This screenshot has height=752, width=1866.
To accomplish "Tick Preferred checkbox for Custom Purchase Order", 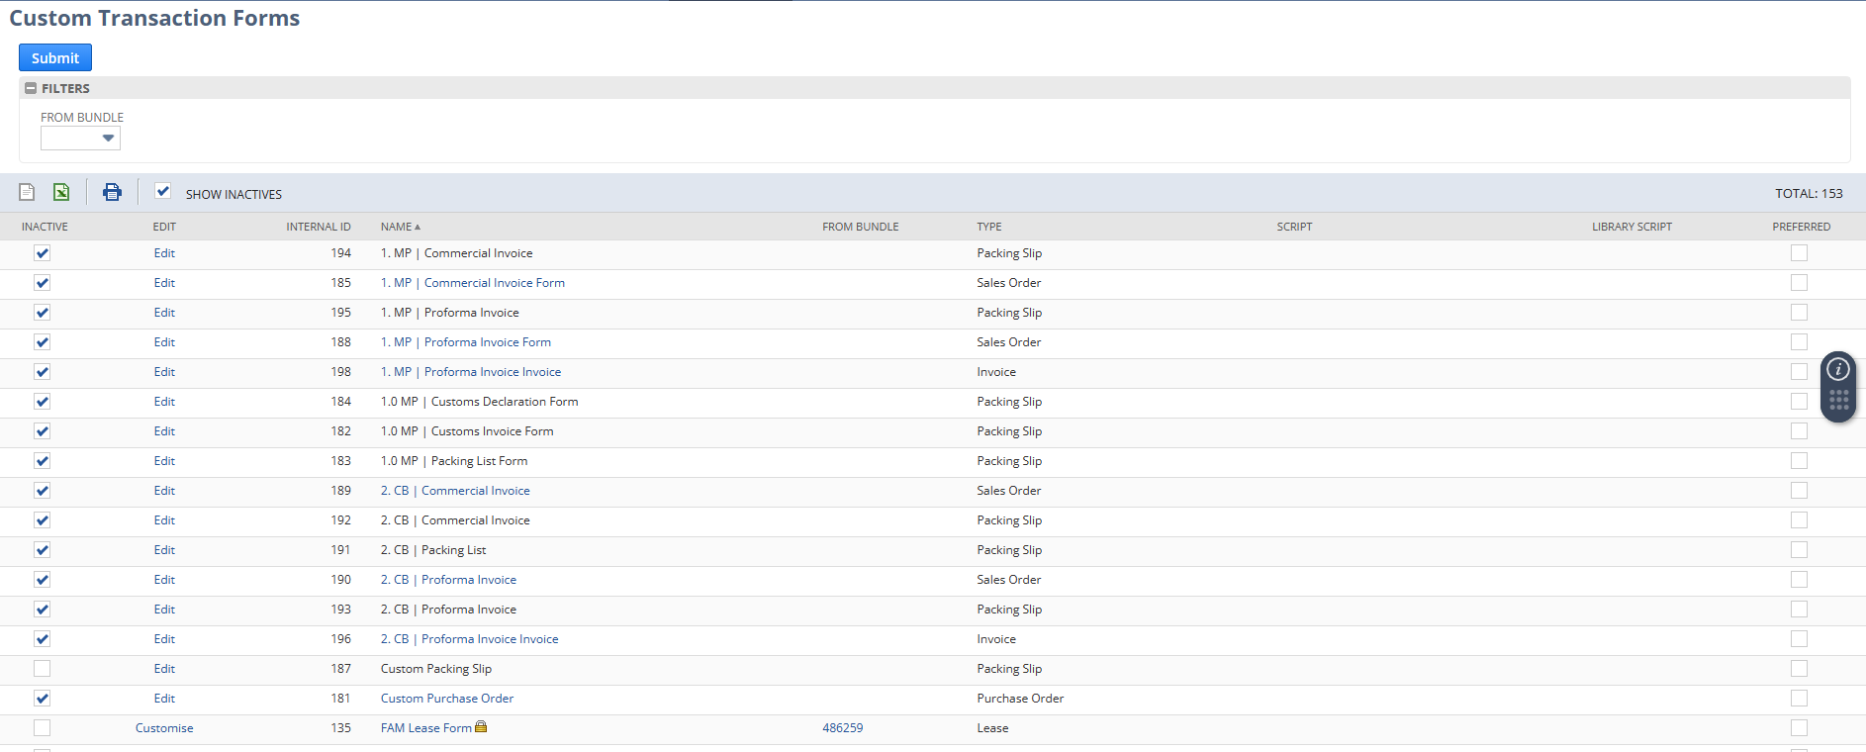I will pyautogui.click(x=1799, y=699).
